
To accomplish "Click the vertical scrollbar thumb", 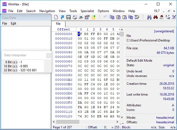I will [122, 34].
